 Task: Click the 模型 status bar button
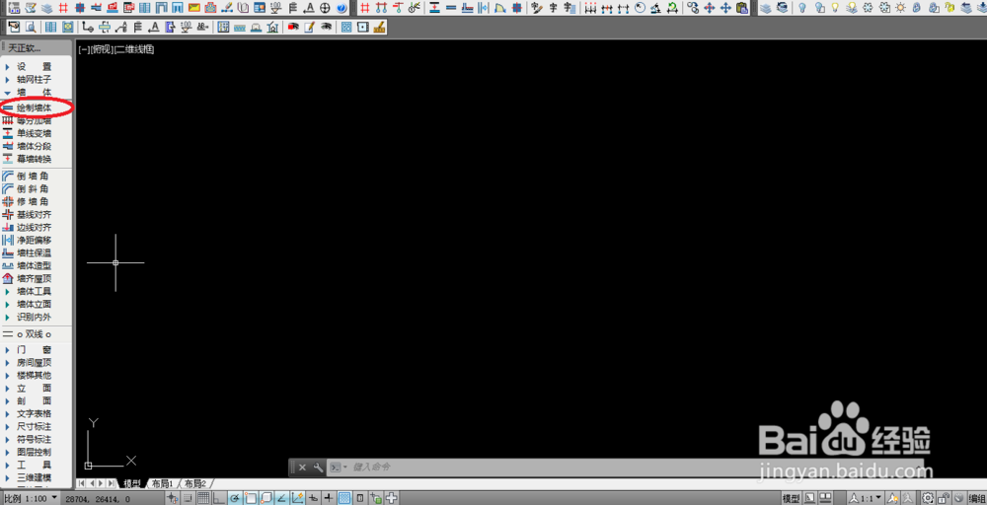click(792, 498)
